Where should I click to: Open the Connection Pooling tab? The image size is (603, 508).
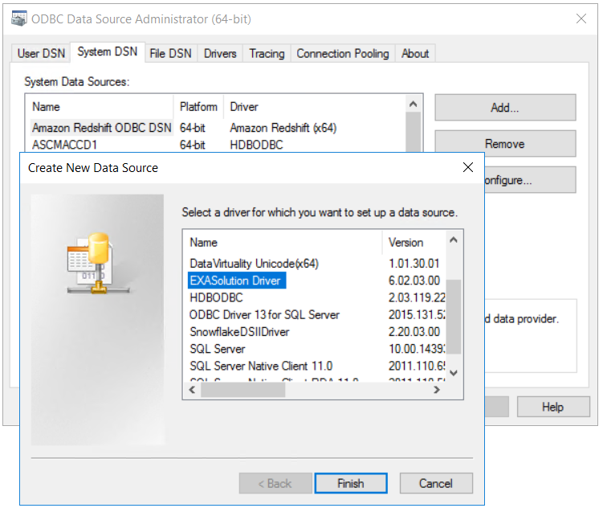(x=343, y=53)
